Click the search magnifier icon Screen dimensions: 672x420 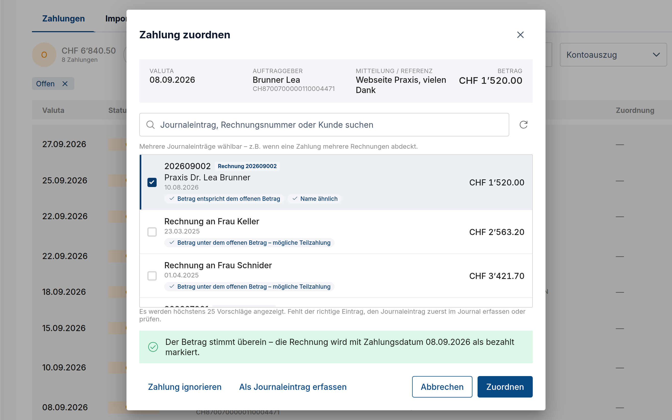pos(150,125)
